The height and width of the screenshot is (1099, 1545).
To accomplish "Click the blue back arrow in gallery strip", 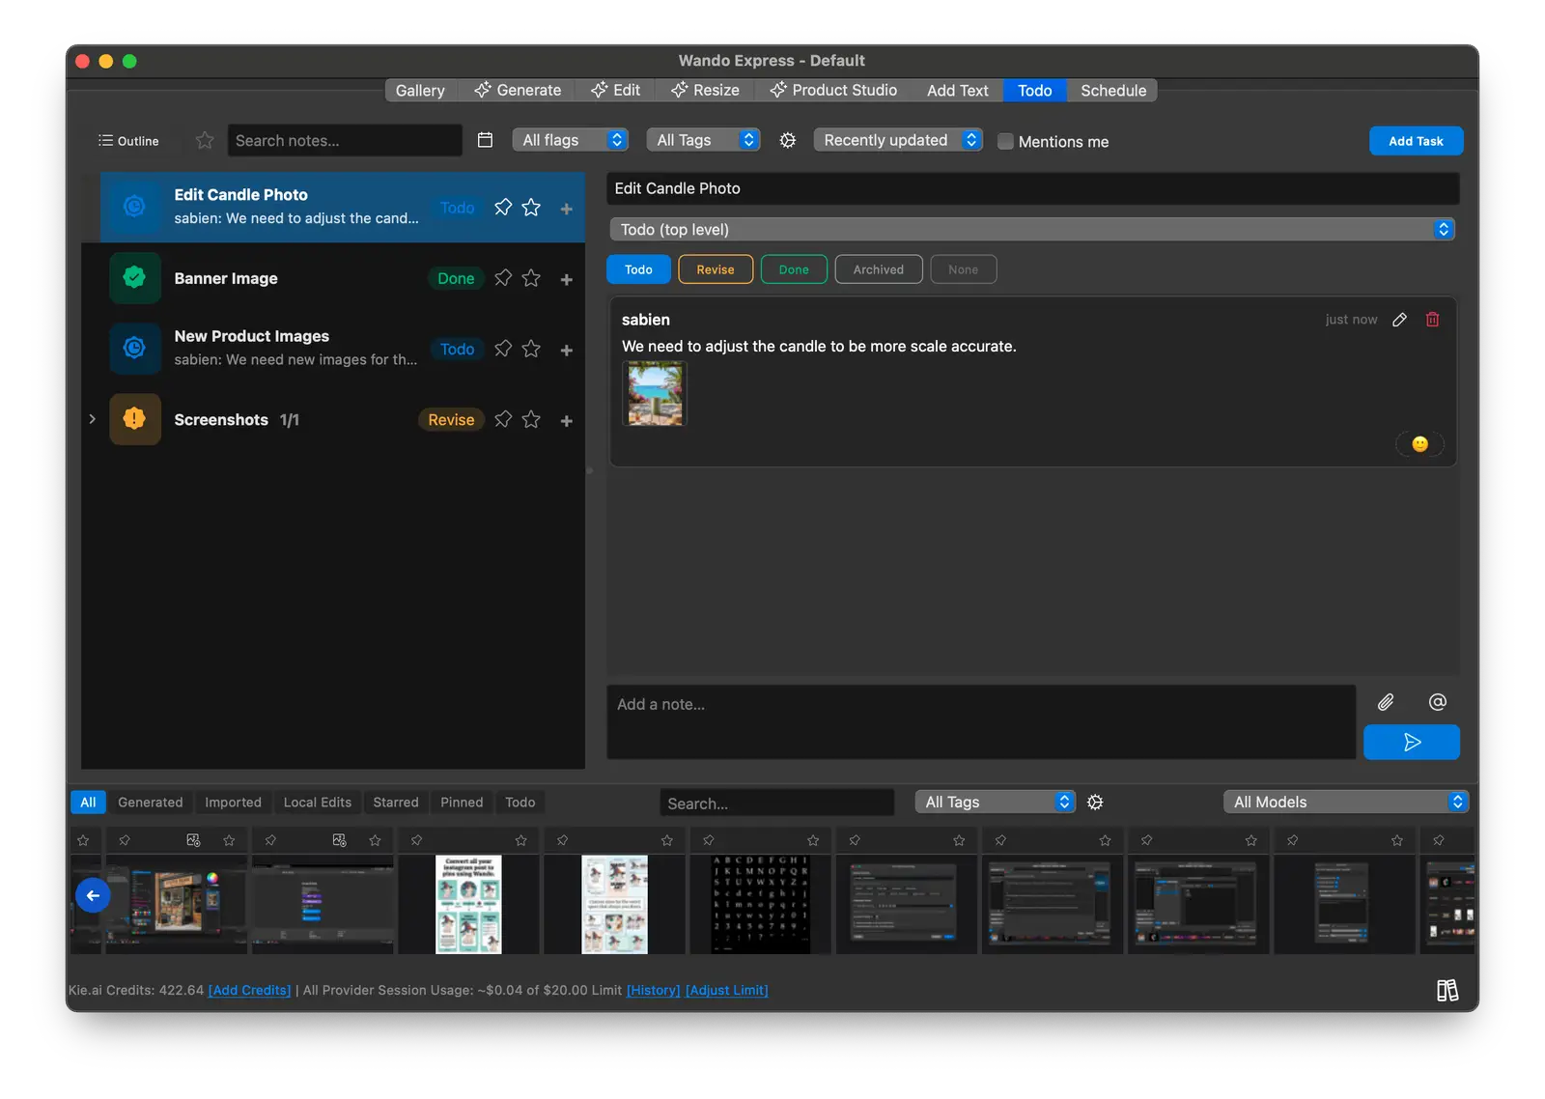I will click(x=93, y=895).
